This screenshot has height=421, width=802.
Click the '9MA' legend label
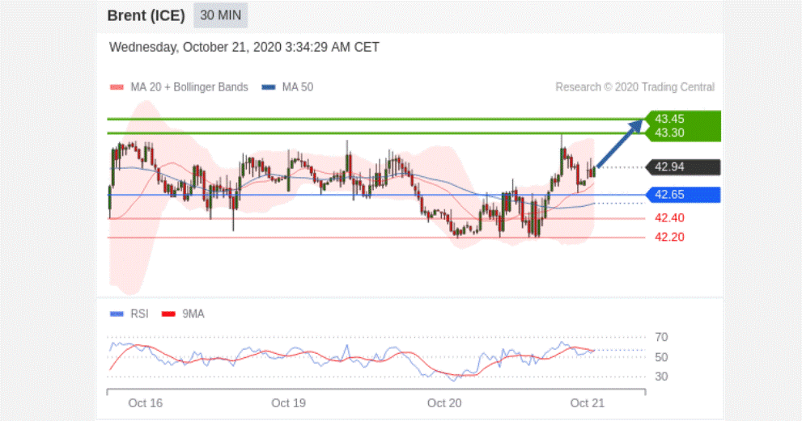click(193, 314)
